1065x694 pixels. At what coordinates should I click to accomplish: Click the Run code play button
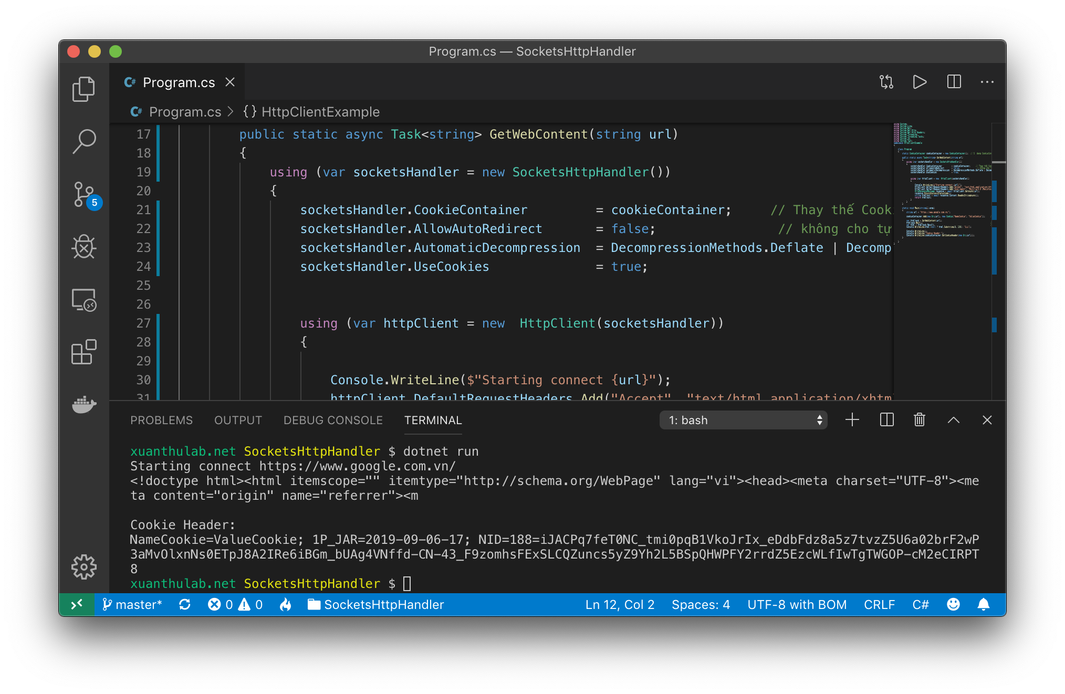pyautogui.click(x=920, y=82)
